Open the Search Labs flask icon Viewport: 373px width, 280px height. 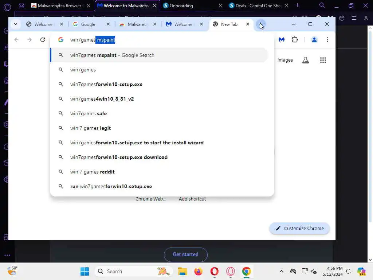306,60
